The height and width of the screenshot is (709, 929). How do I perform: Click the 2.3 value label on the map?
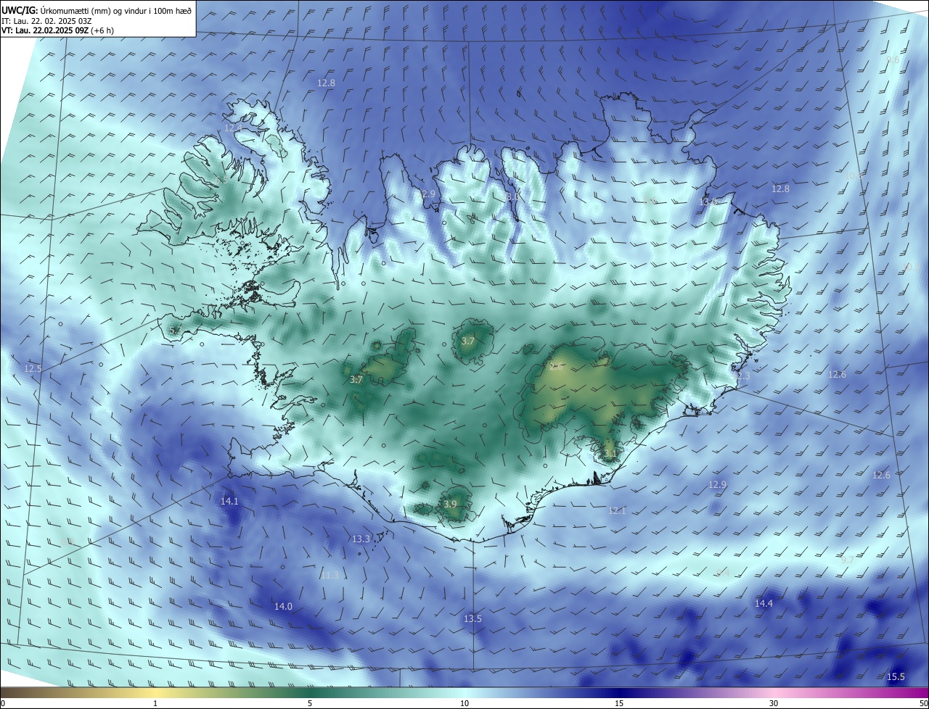click(743, 376)
